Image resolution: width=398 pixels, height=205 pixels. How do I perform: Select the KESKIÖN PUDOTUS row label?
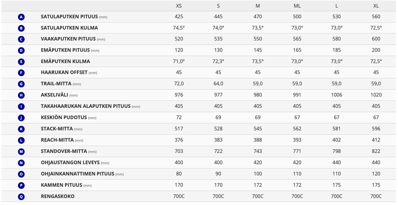click(x=64, y=117)
